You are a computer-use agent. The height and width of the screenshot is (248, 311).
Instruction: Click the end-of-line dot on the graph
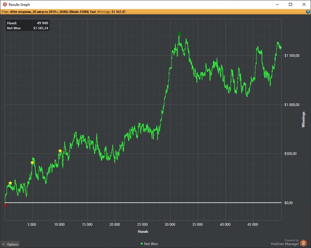point(281,48)
